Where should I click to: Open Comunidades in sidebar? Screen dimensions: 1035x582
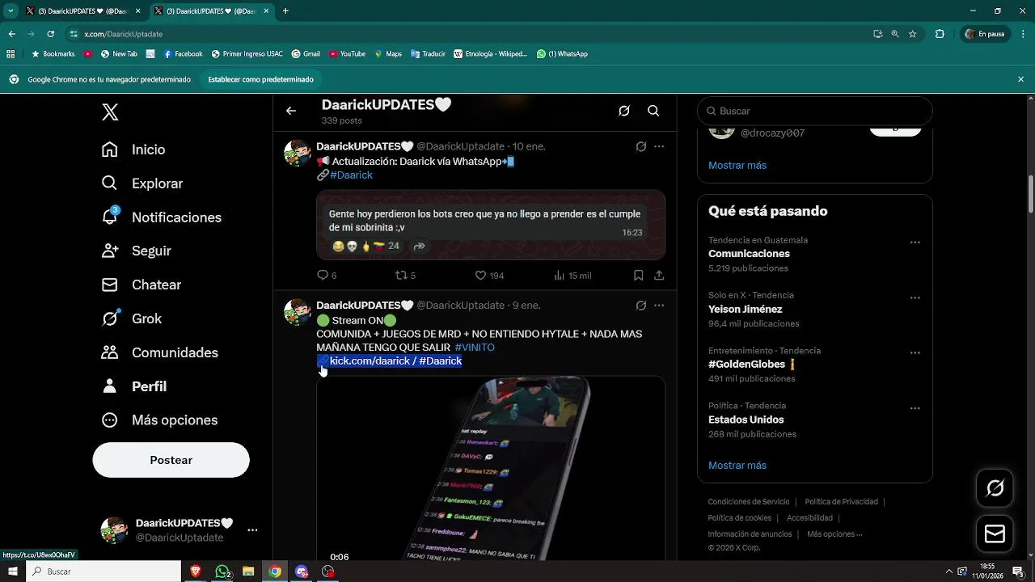coord(159,352)
